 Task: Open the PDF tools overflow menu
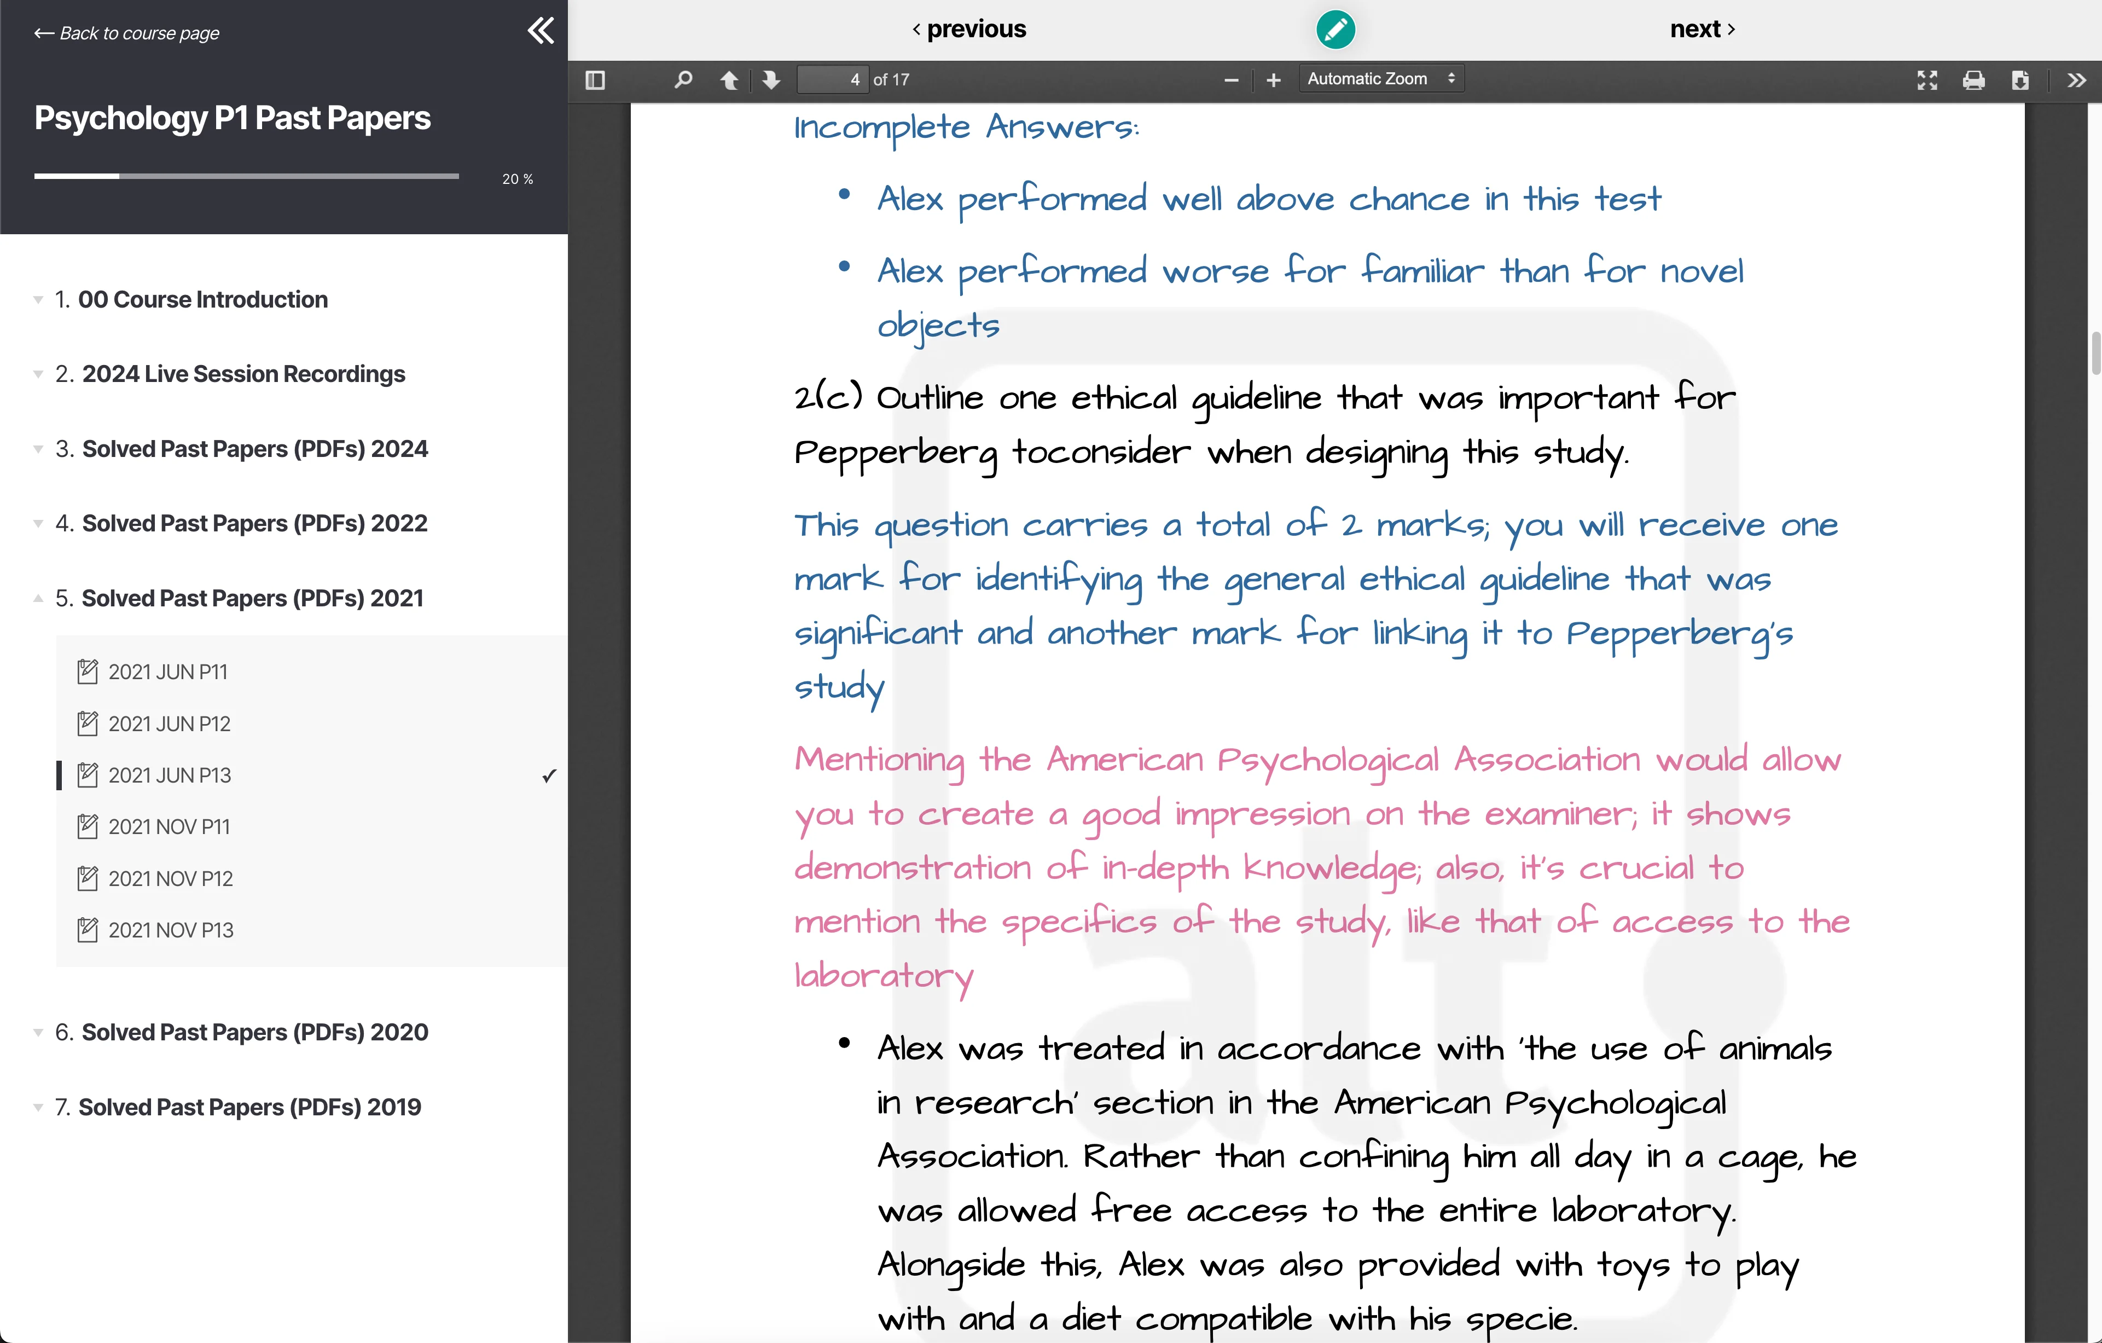2077,80
